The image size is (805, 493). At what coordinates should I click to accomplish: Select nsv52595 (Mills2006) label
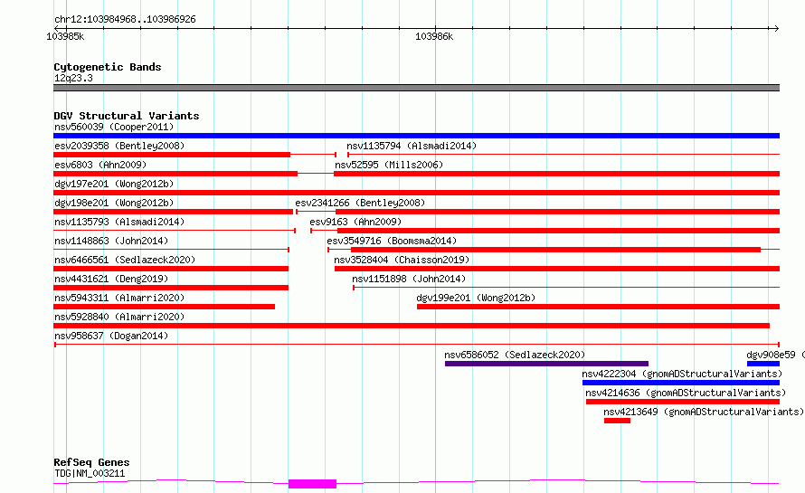pos(389,165)
